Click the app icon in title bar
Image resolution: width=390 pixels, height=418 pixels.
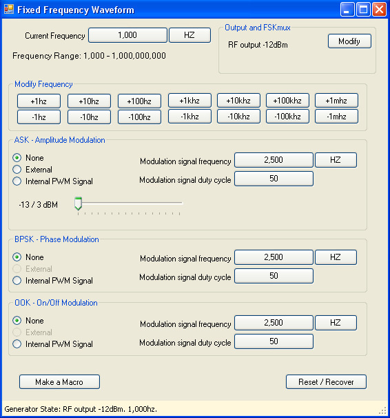[9, 10]
